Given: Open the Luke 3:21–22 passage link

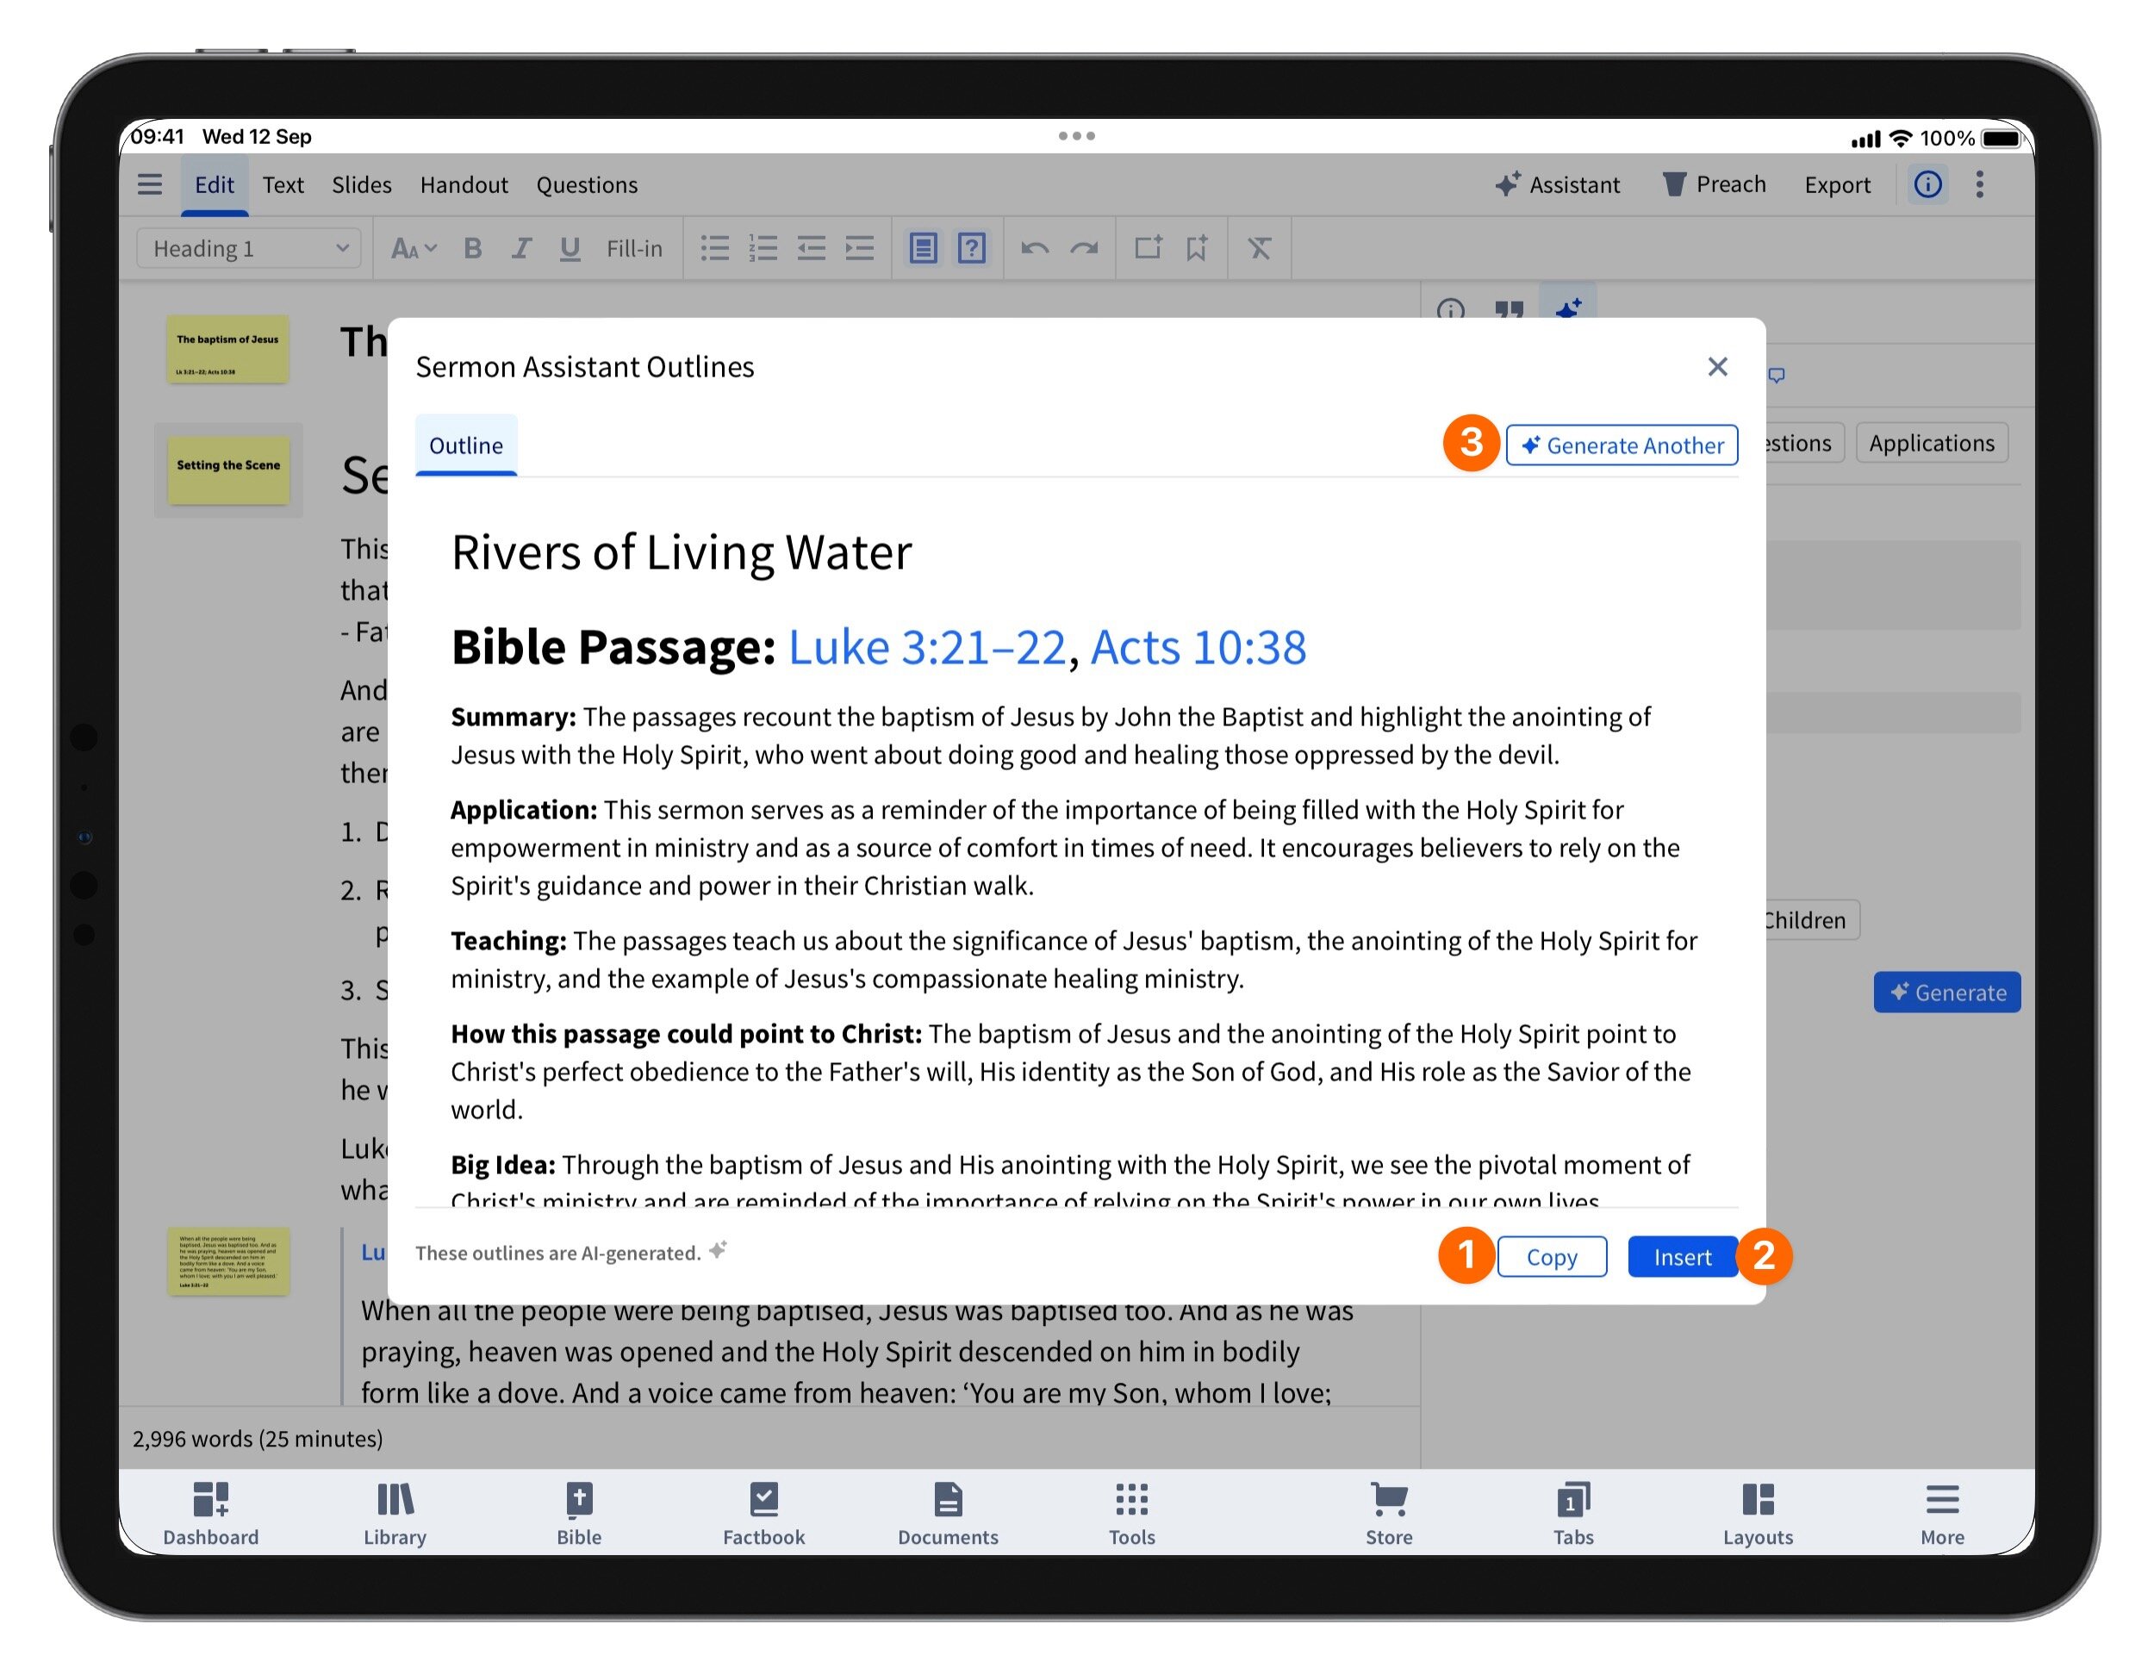Looking at the screenshot, I should tap(926, 648).
